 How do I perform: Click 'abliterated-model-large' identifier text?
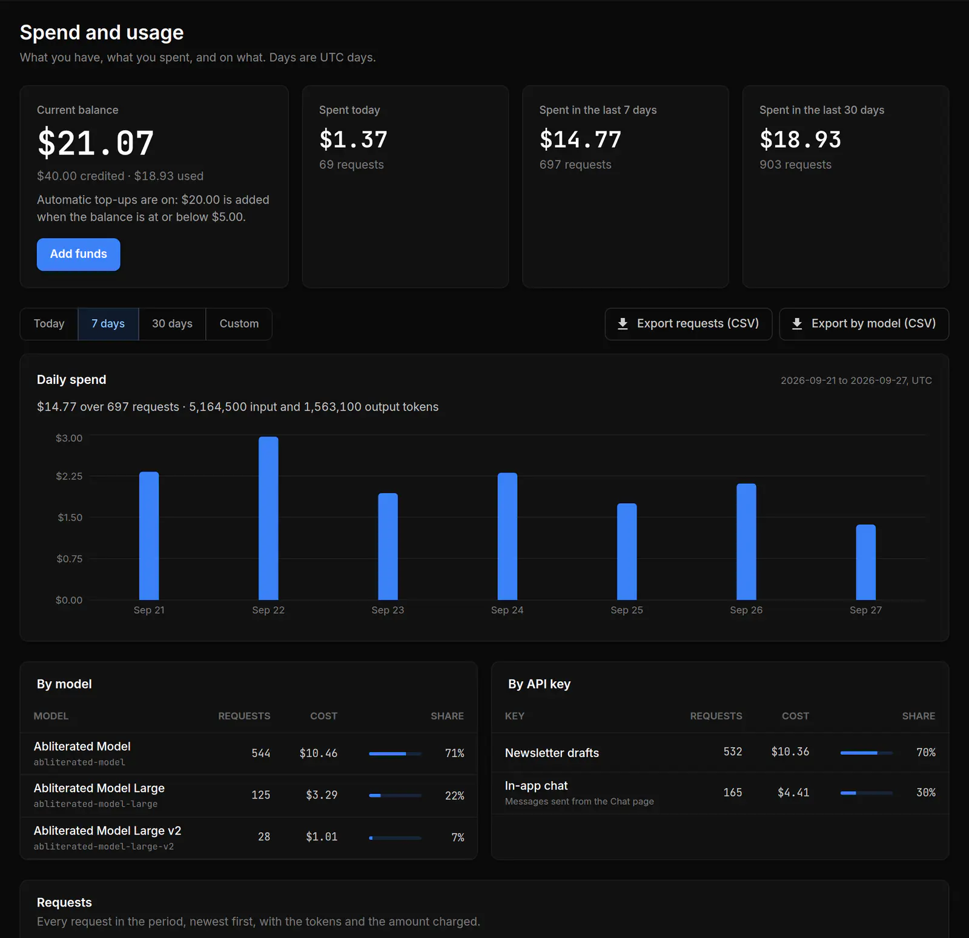click(96, 804)
